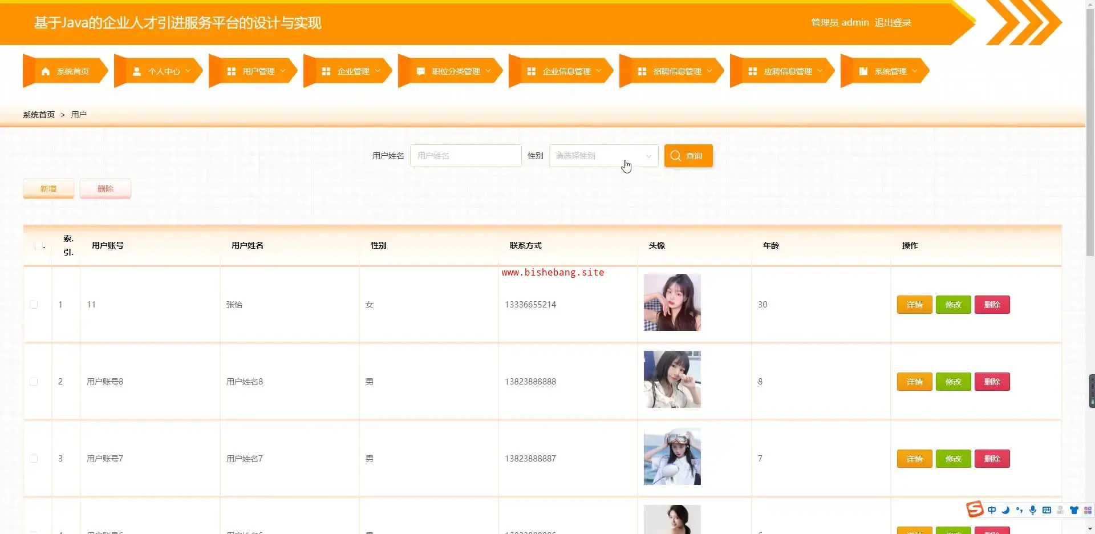This screenshot has width=1095, height=534.
Task: Switch Chinese/English mode via 中 icon
Action: pos(992,510)
